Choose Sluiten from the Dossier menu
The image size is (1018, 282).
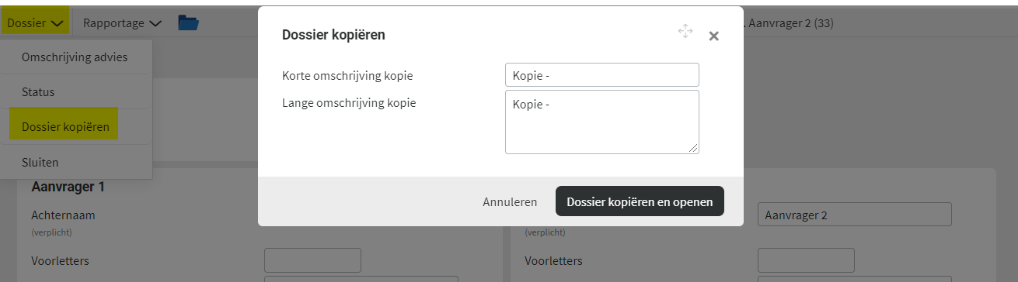coord(40,162)
